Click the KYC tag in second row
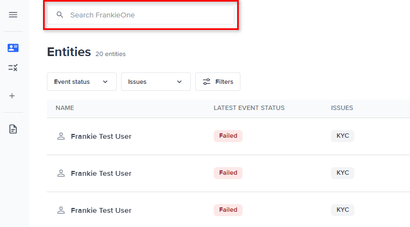This screenshot has height=227, width=410. tap(342, 173)
